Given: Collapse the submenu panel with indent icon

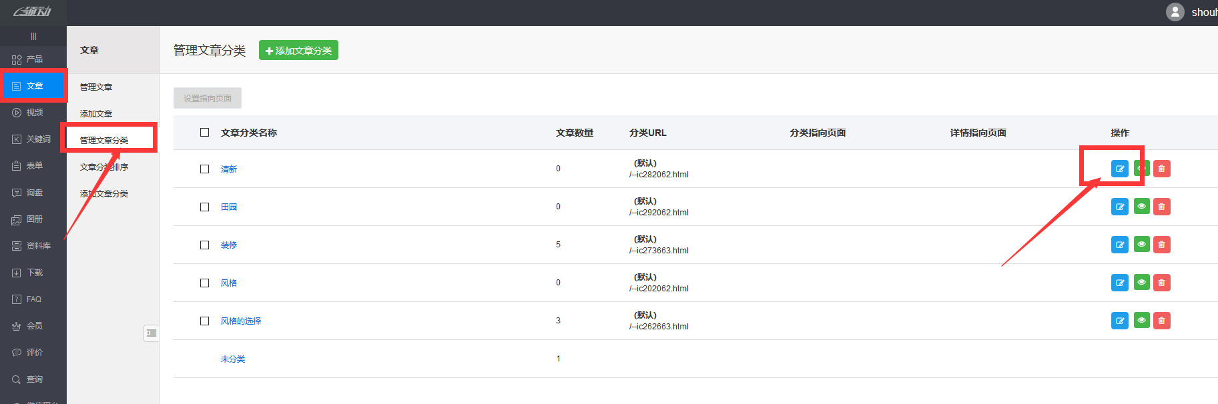Looking at the screenshot, I should [151, 333].
